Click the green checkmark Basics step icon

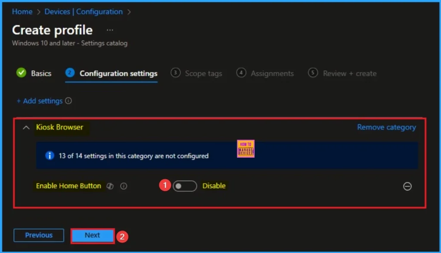click(x=21, y=73)
